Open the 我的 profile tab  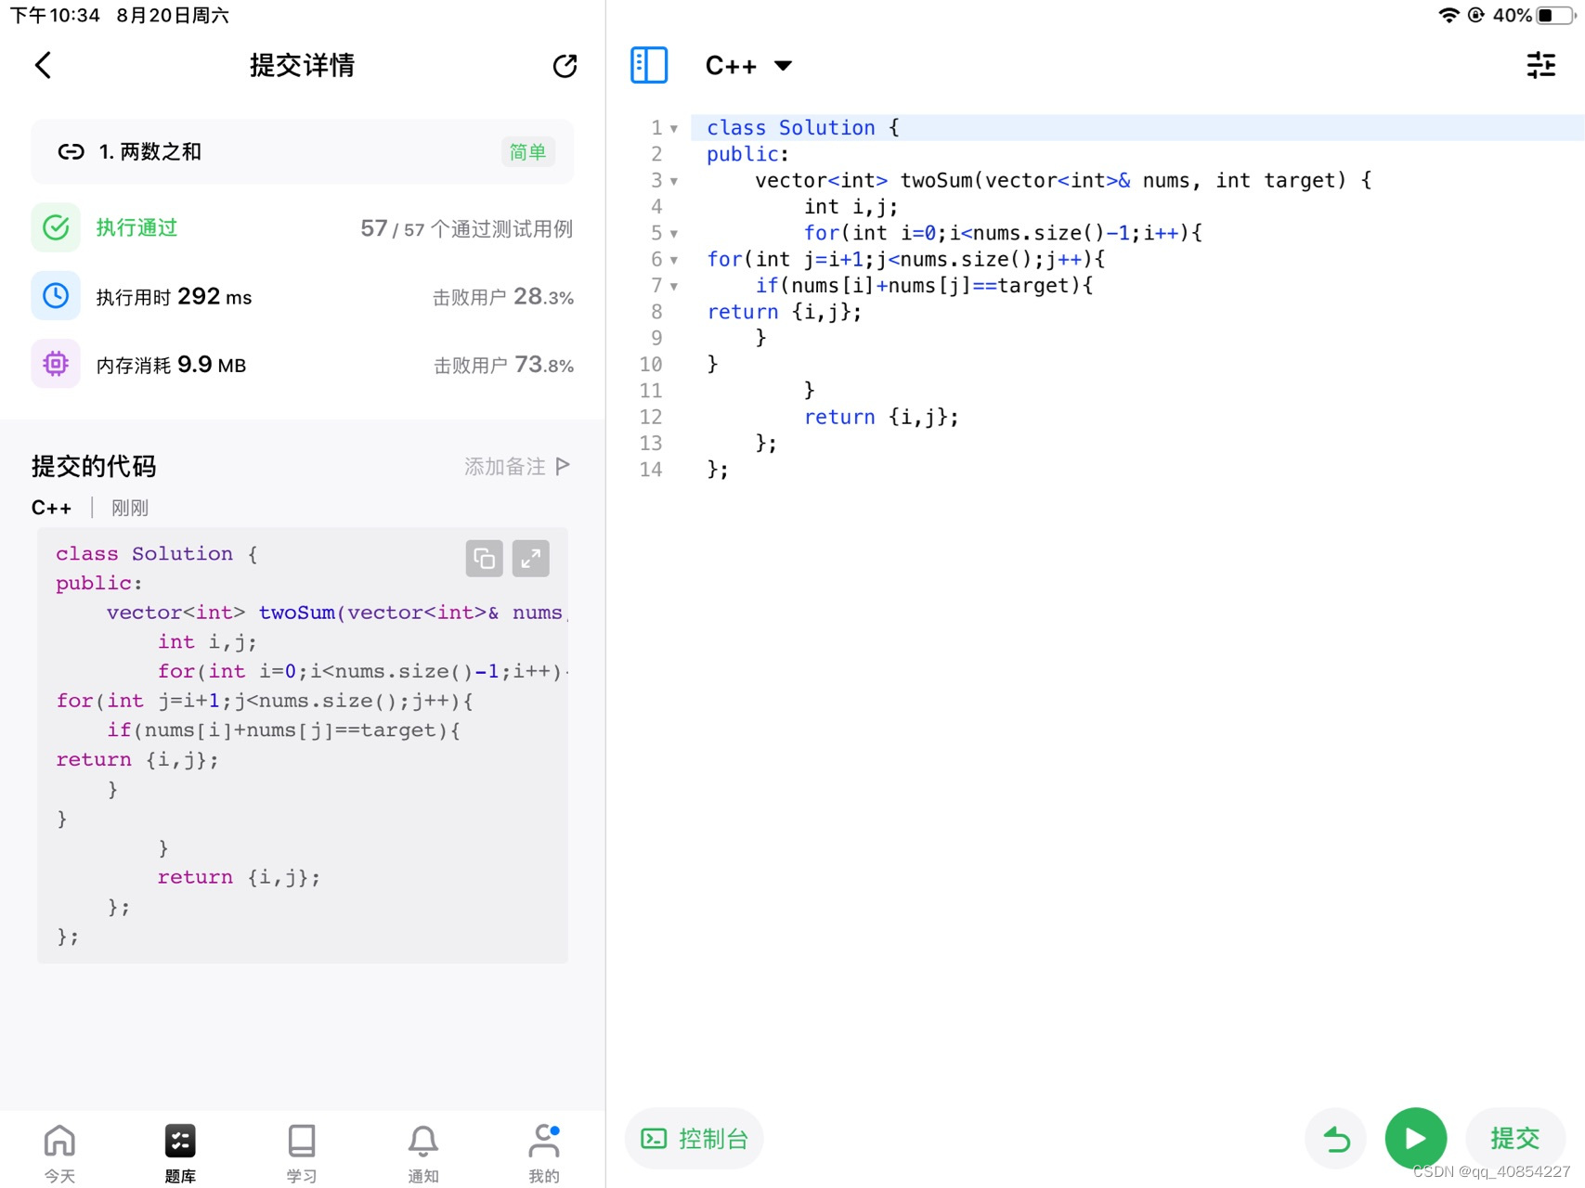[544, 1152]
